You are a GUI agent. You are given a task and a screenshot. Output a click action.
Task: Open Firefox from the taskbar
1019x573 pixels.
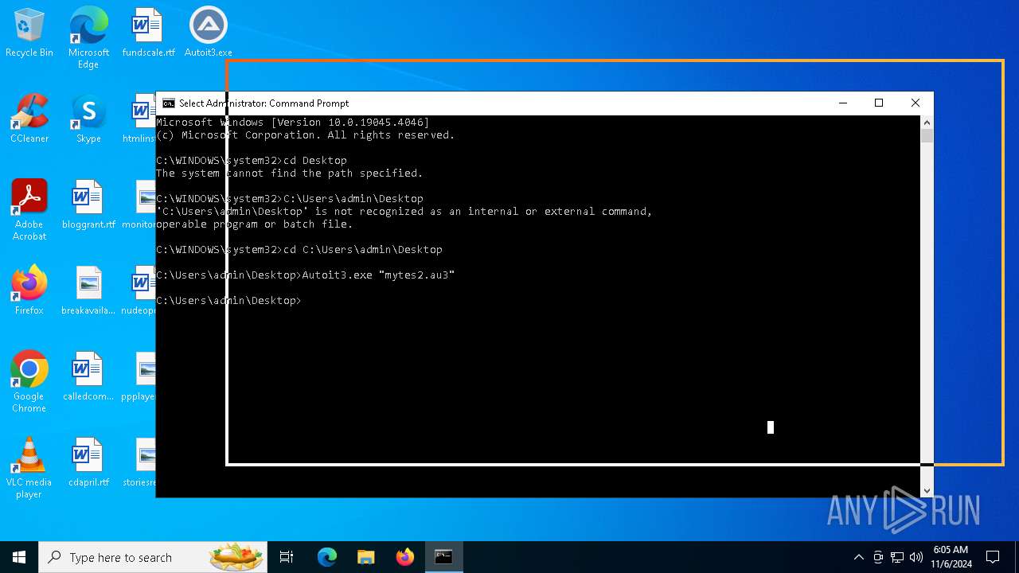404,557
